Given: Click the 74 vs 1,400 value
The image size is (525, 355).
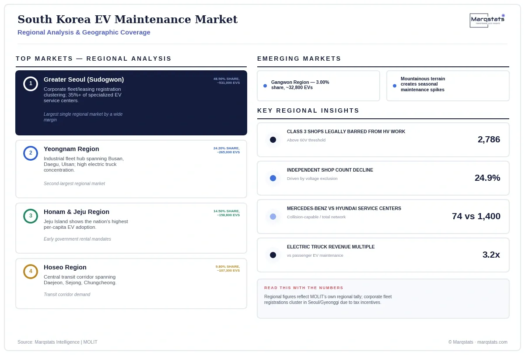Looking at the screenshot, I should coord(476,216).
